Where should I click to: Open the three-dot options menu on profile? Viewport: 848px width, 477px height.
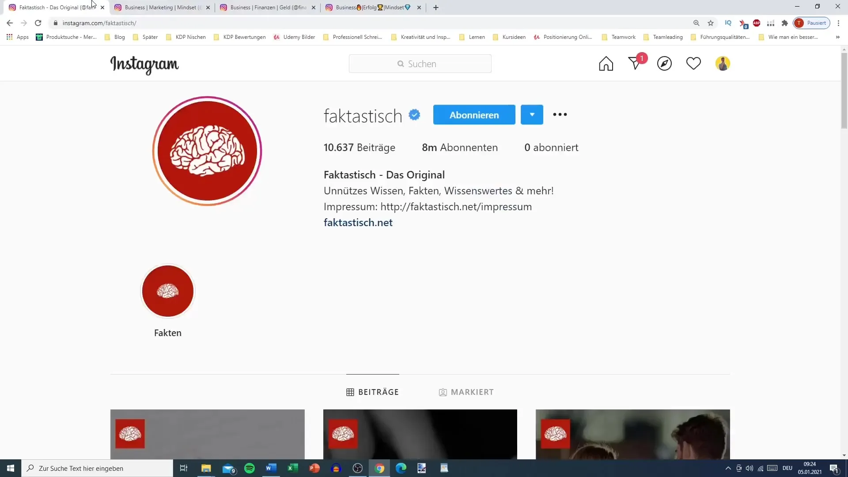pyautogui.click(x=560, y=114)
